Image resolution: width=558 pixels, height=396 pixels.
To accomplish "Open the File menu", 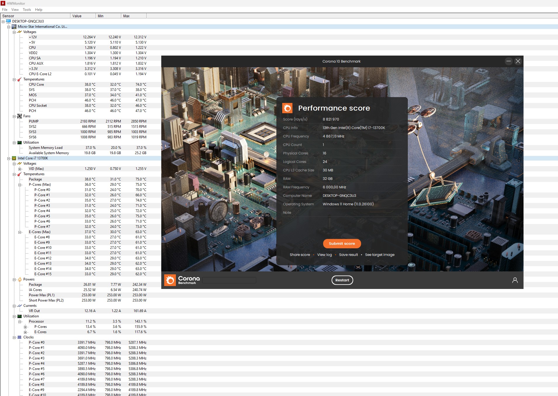I will point(5,10).
